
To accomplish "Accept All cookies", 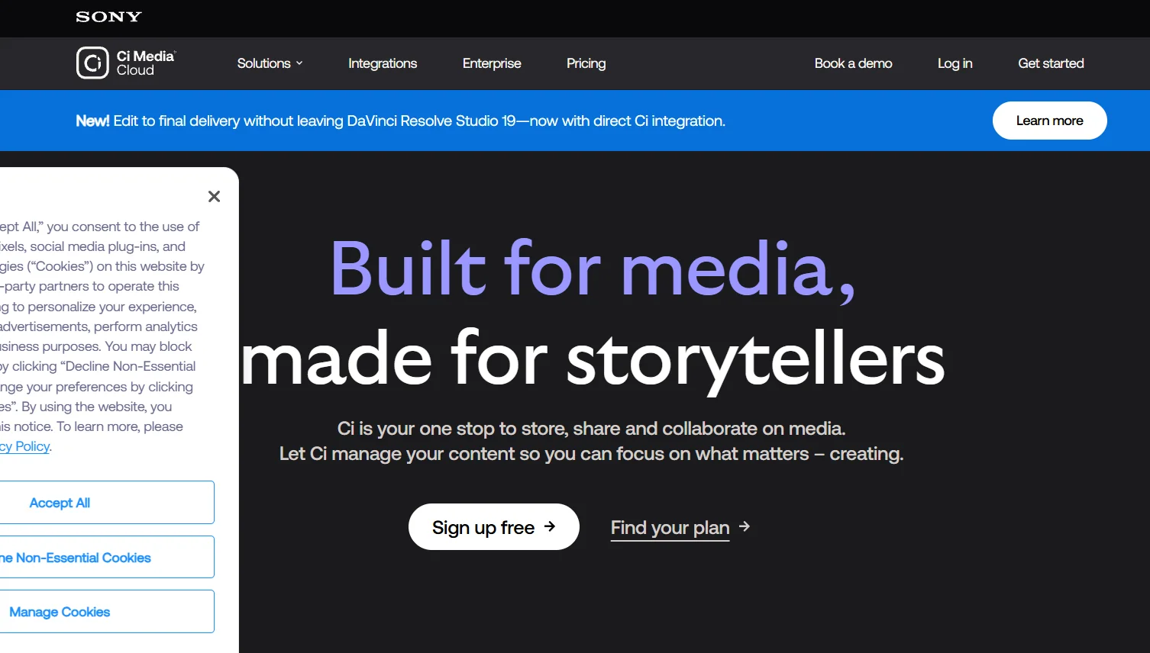I will click(x=60, y=502).
